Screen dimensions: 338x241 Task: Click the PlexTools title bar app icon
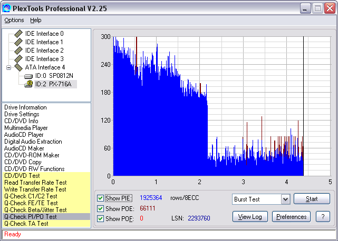point(6,8)
